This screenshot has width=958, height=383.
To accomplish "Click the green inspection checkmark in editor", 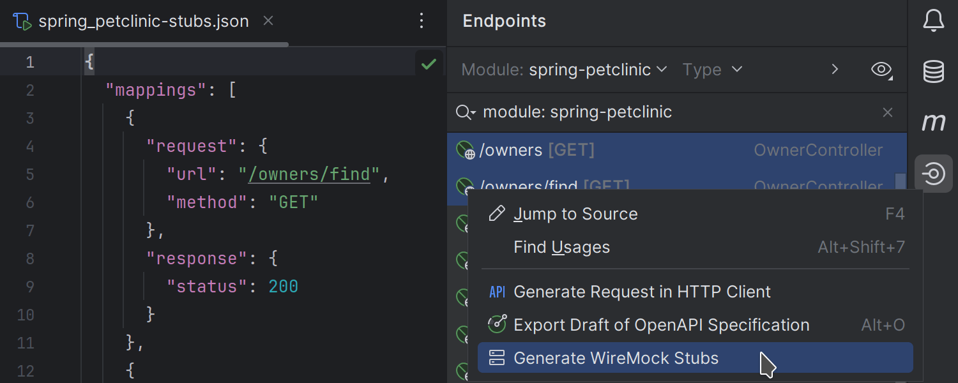I will tap(429, 64).
